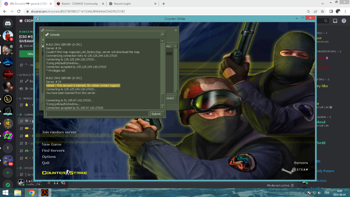Open Options from the Counter-Strike menu
This screenshot has height=197, width=350.
[49, 157]
